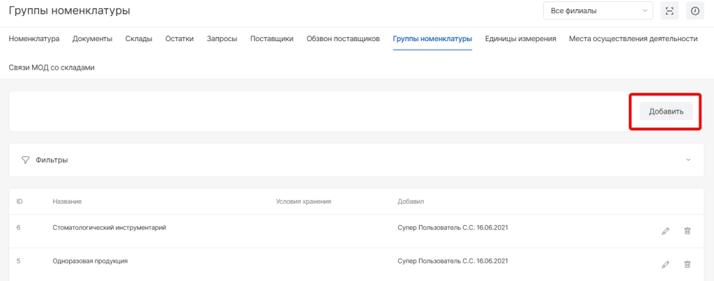Click the funnel icon beside Фильтры

coord(26,160)
